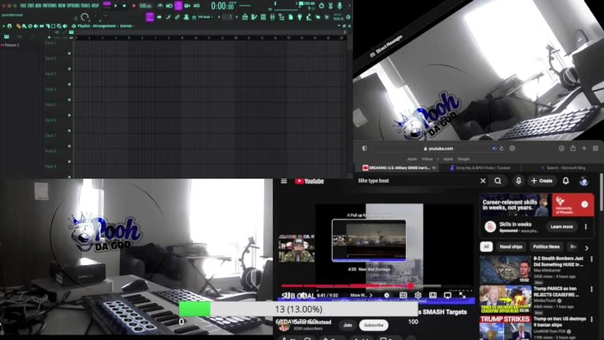Select the playlist zoom magnifier tool

59,26
